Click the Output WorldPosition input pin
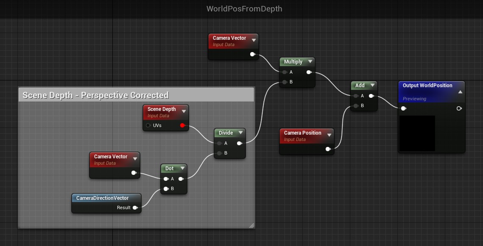This screenshot has height=246, width=483. [x=404, y=108]
